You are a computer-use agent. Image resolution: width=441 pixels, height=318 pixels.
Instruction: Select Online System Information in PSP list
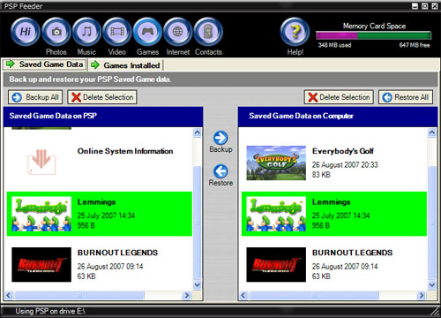coord(100,163)
